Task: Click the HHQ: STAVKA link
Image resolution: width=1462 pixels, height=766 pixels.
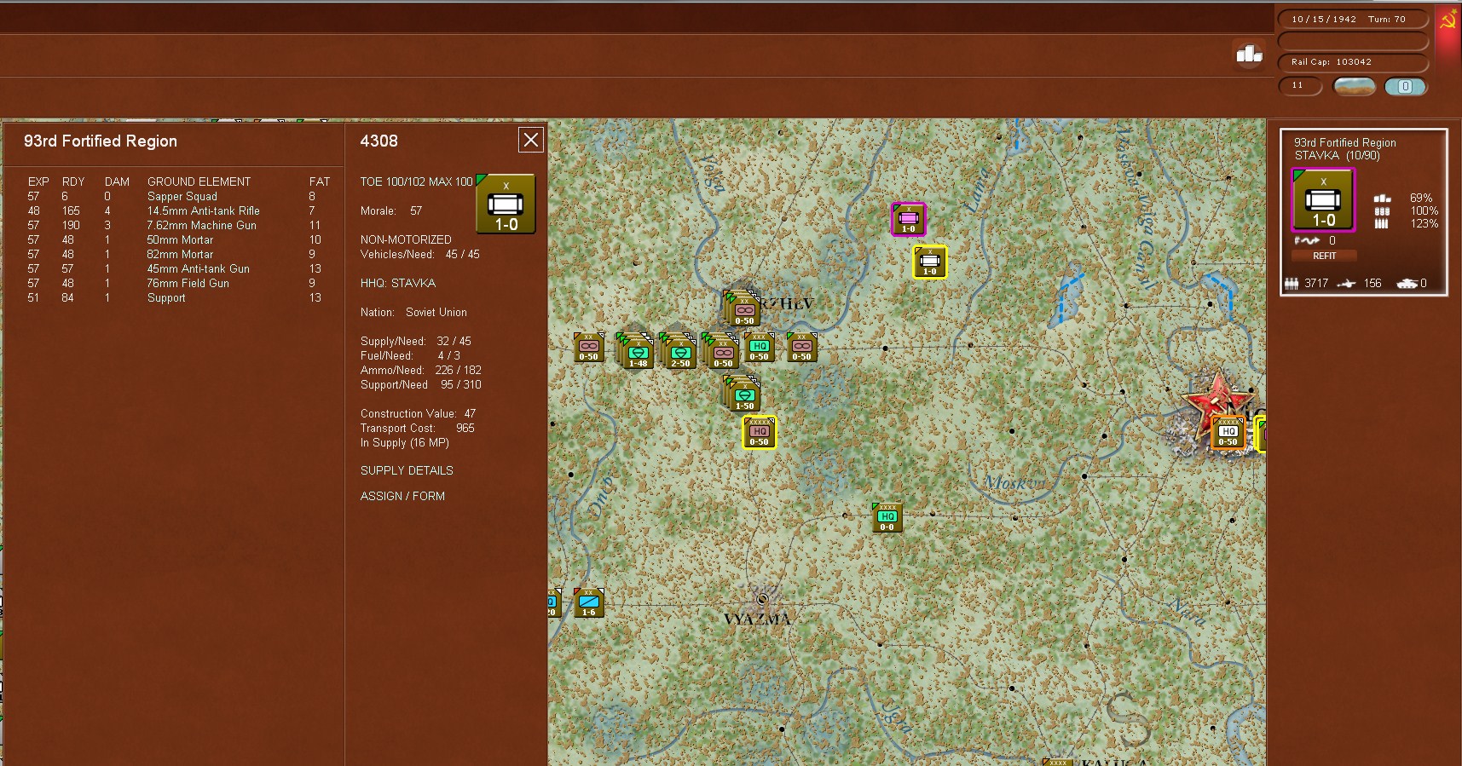Action: [398, 283]
